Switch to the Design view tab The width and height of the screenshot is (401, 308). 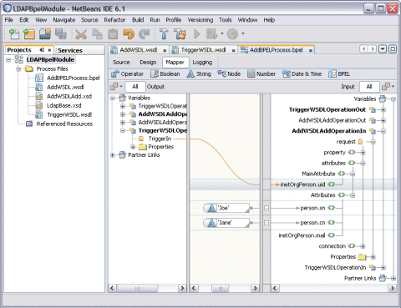coord(148,63)
